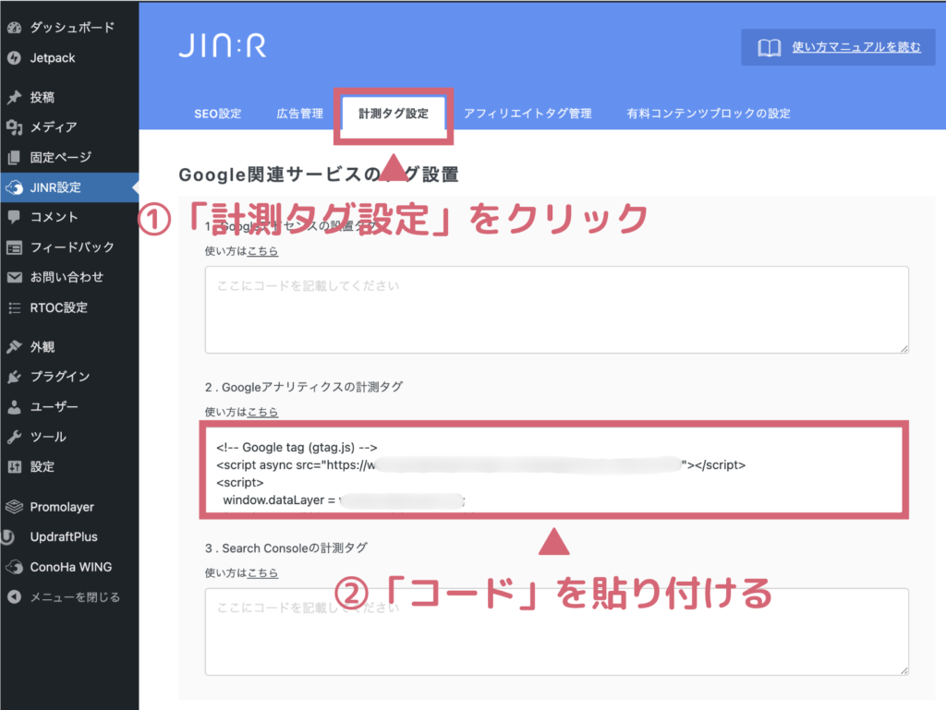Click the 'window.dataLayer =' code line
The width and height of the screenshot is (946, 710).
[279, 500]
